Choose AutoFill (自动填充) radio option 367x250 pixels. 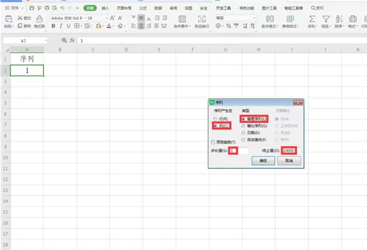coord(243,140)
